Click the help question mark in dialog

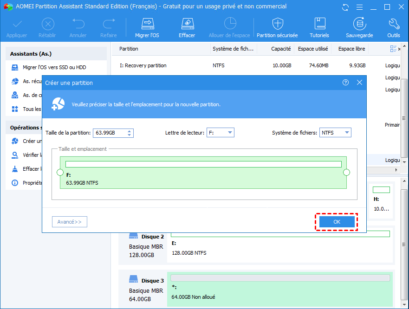(x=345, y=83)
